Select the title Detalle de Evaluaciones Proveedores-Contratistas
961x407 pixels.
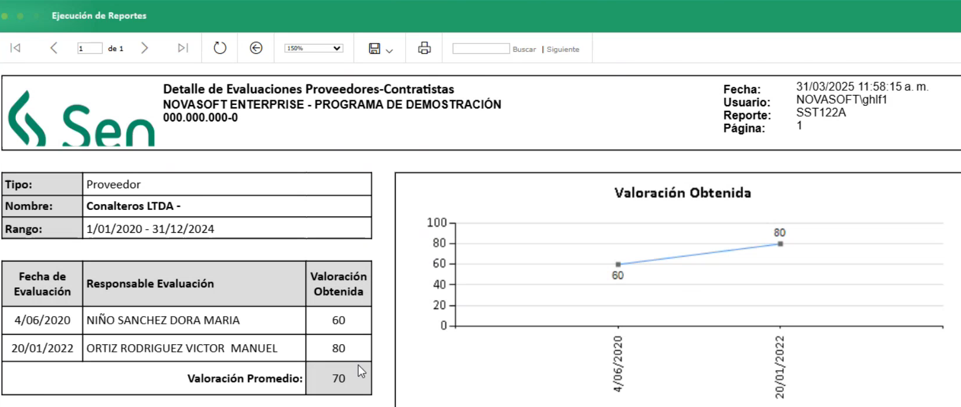point(308,89)
